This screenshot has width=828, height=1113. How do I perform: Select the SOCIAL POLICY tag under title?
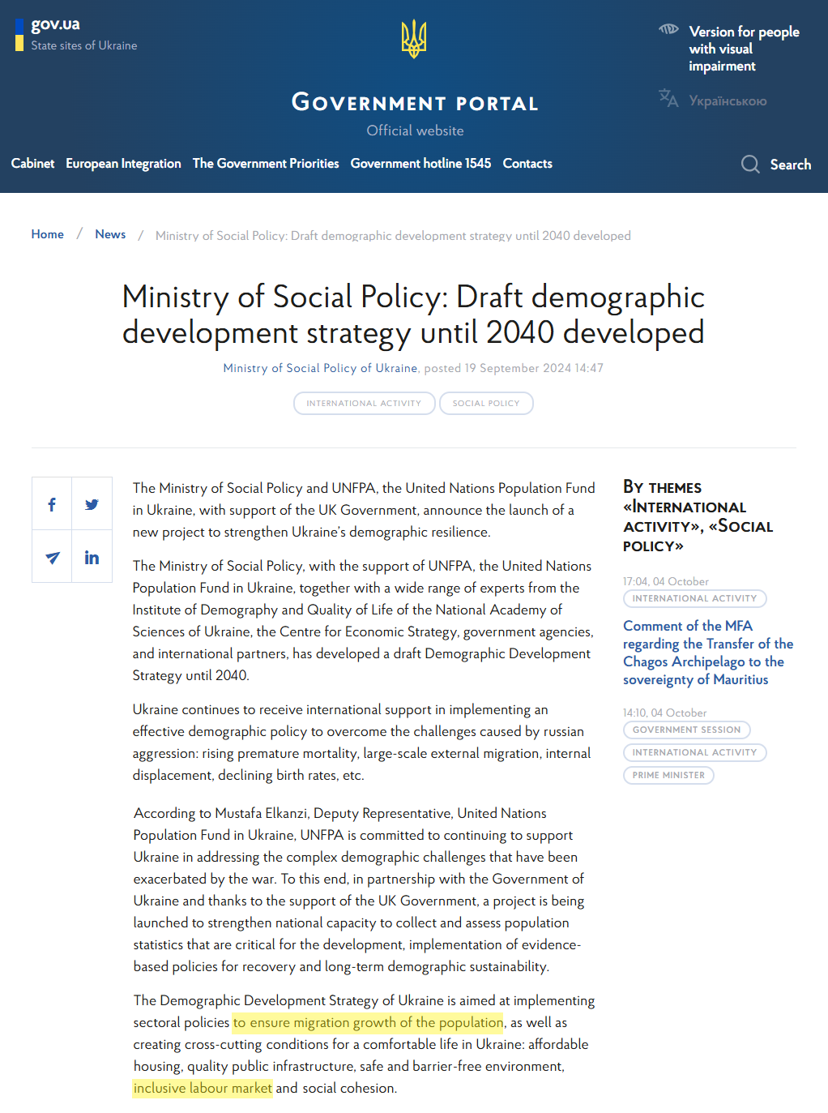486,403
